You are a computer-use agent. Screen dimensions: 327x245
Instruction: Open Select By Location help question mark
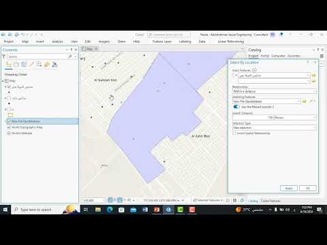pyautogui.click(x=308, y=63)
